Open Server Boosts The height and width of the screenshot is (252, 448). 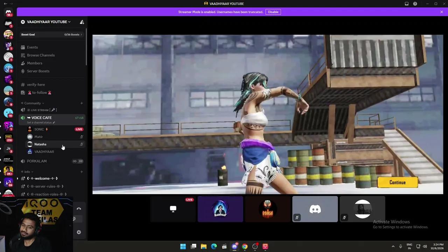point(52,71)
